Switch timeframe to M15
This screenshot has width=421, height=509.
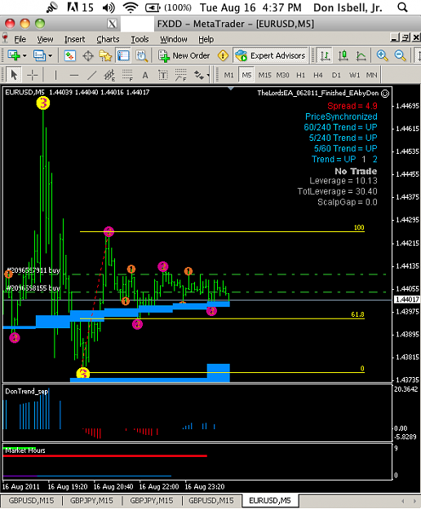coord(264,75)
